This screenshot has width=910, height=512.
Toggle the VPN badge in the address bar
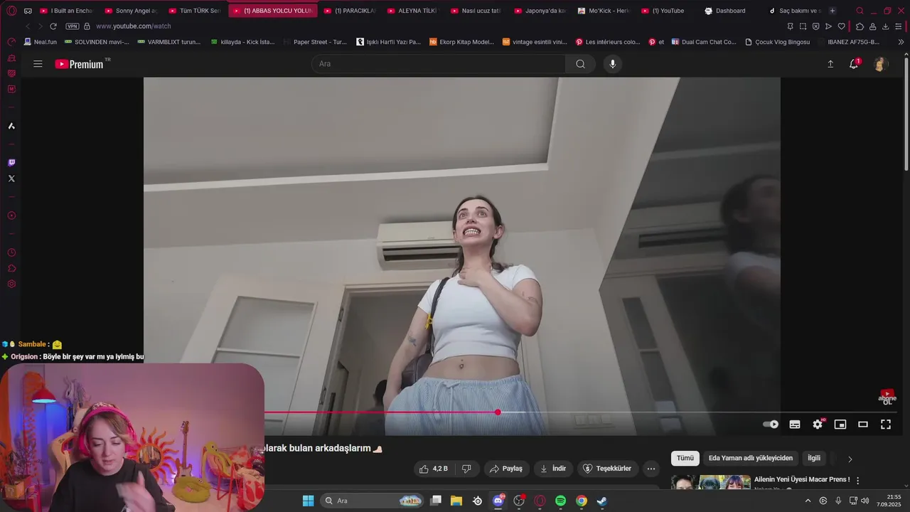point(73,26)
